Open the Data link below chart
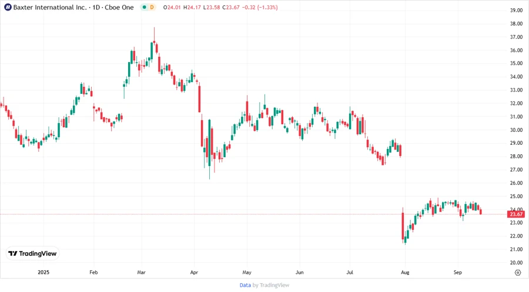529x292 pixels. pyautogui.click(x=245, y=285)
